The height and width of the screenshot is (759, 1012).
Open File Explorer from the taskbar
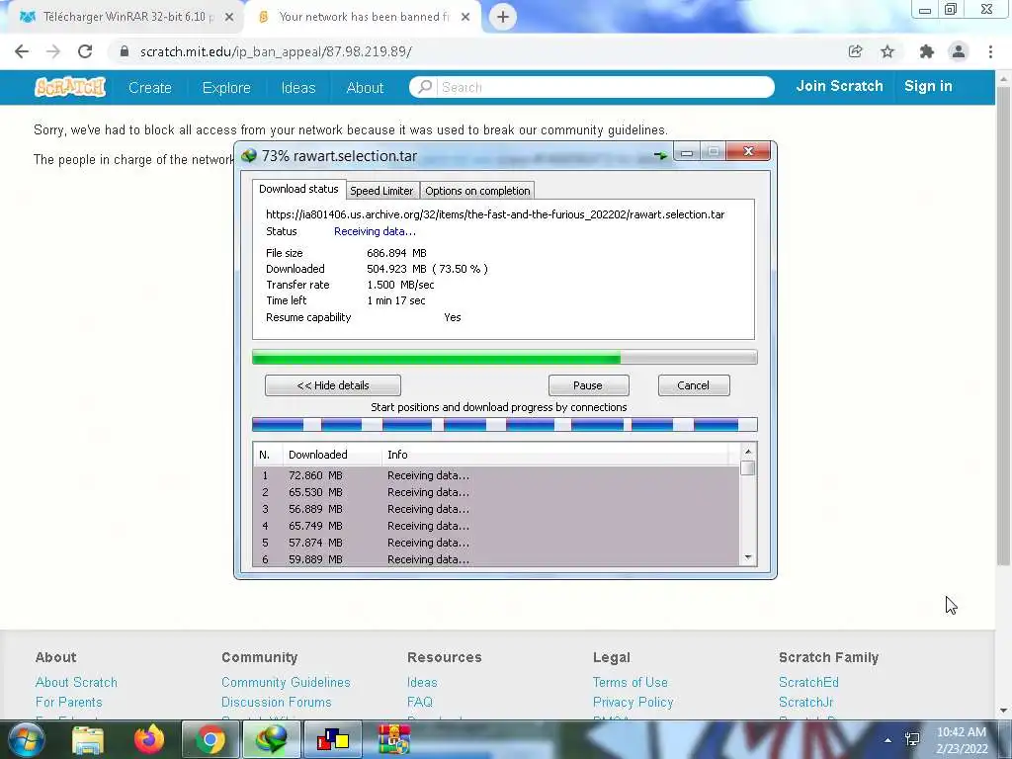88,739
